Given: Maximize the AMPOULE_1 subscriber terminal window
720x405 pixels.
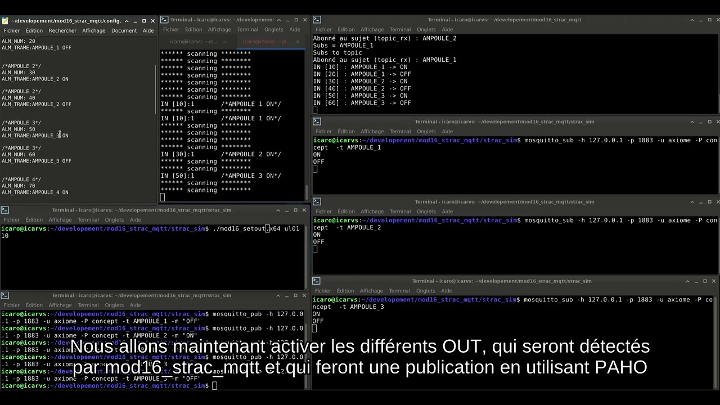Looking at the screenshot, I should click(x=710, y=121).
